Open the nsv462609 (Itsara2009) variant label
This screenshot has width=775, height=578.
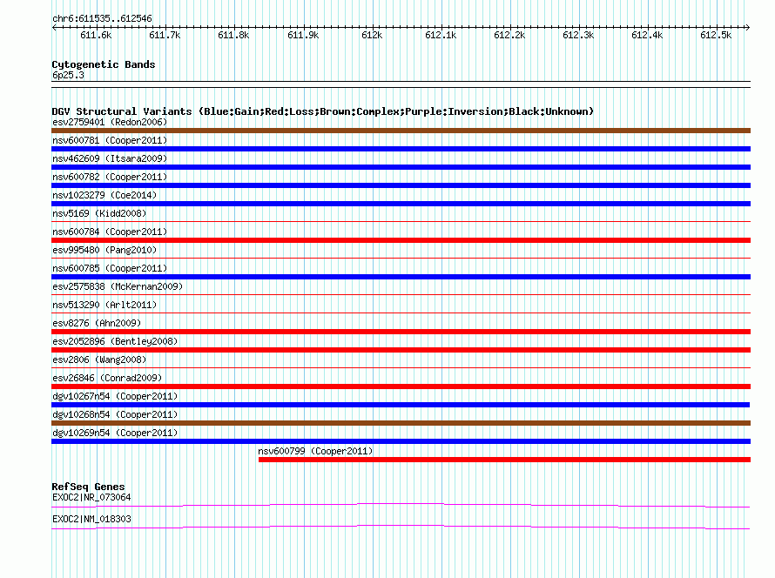pyautogui.click(x=110, y=158)
